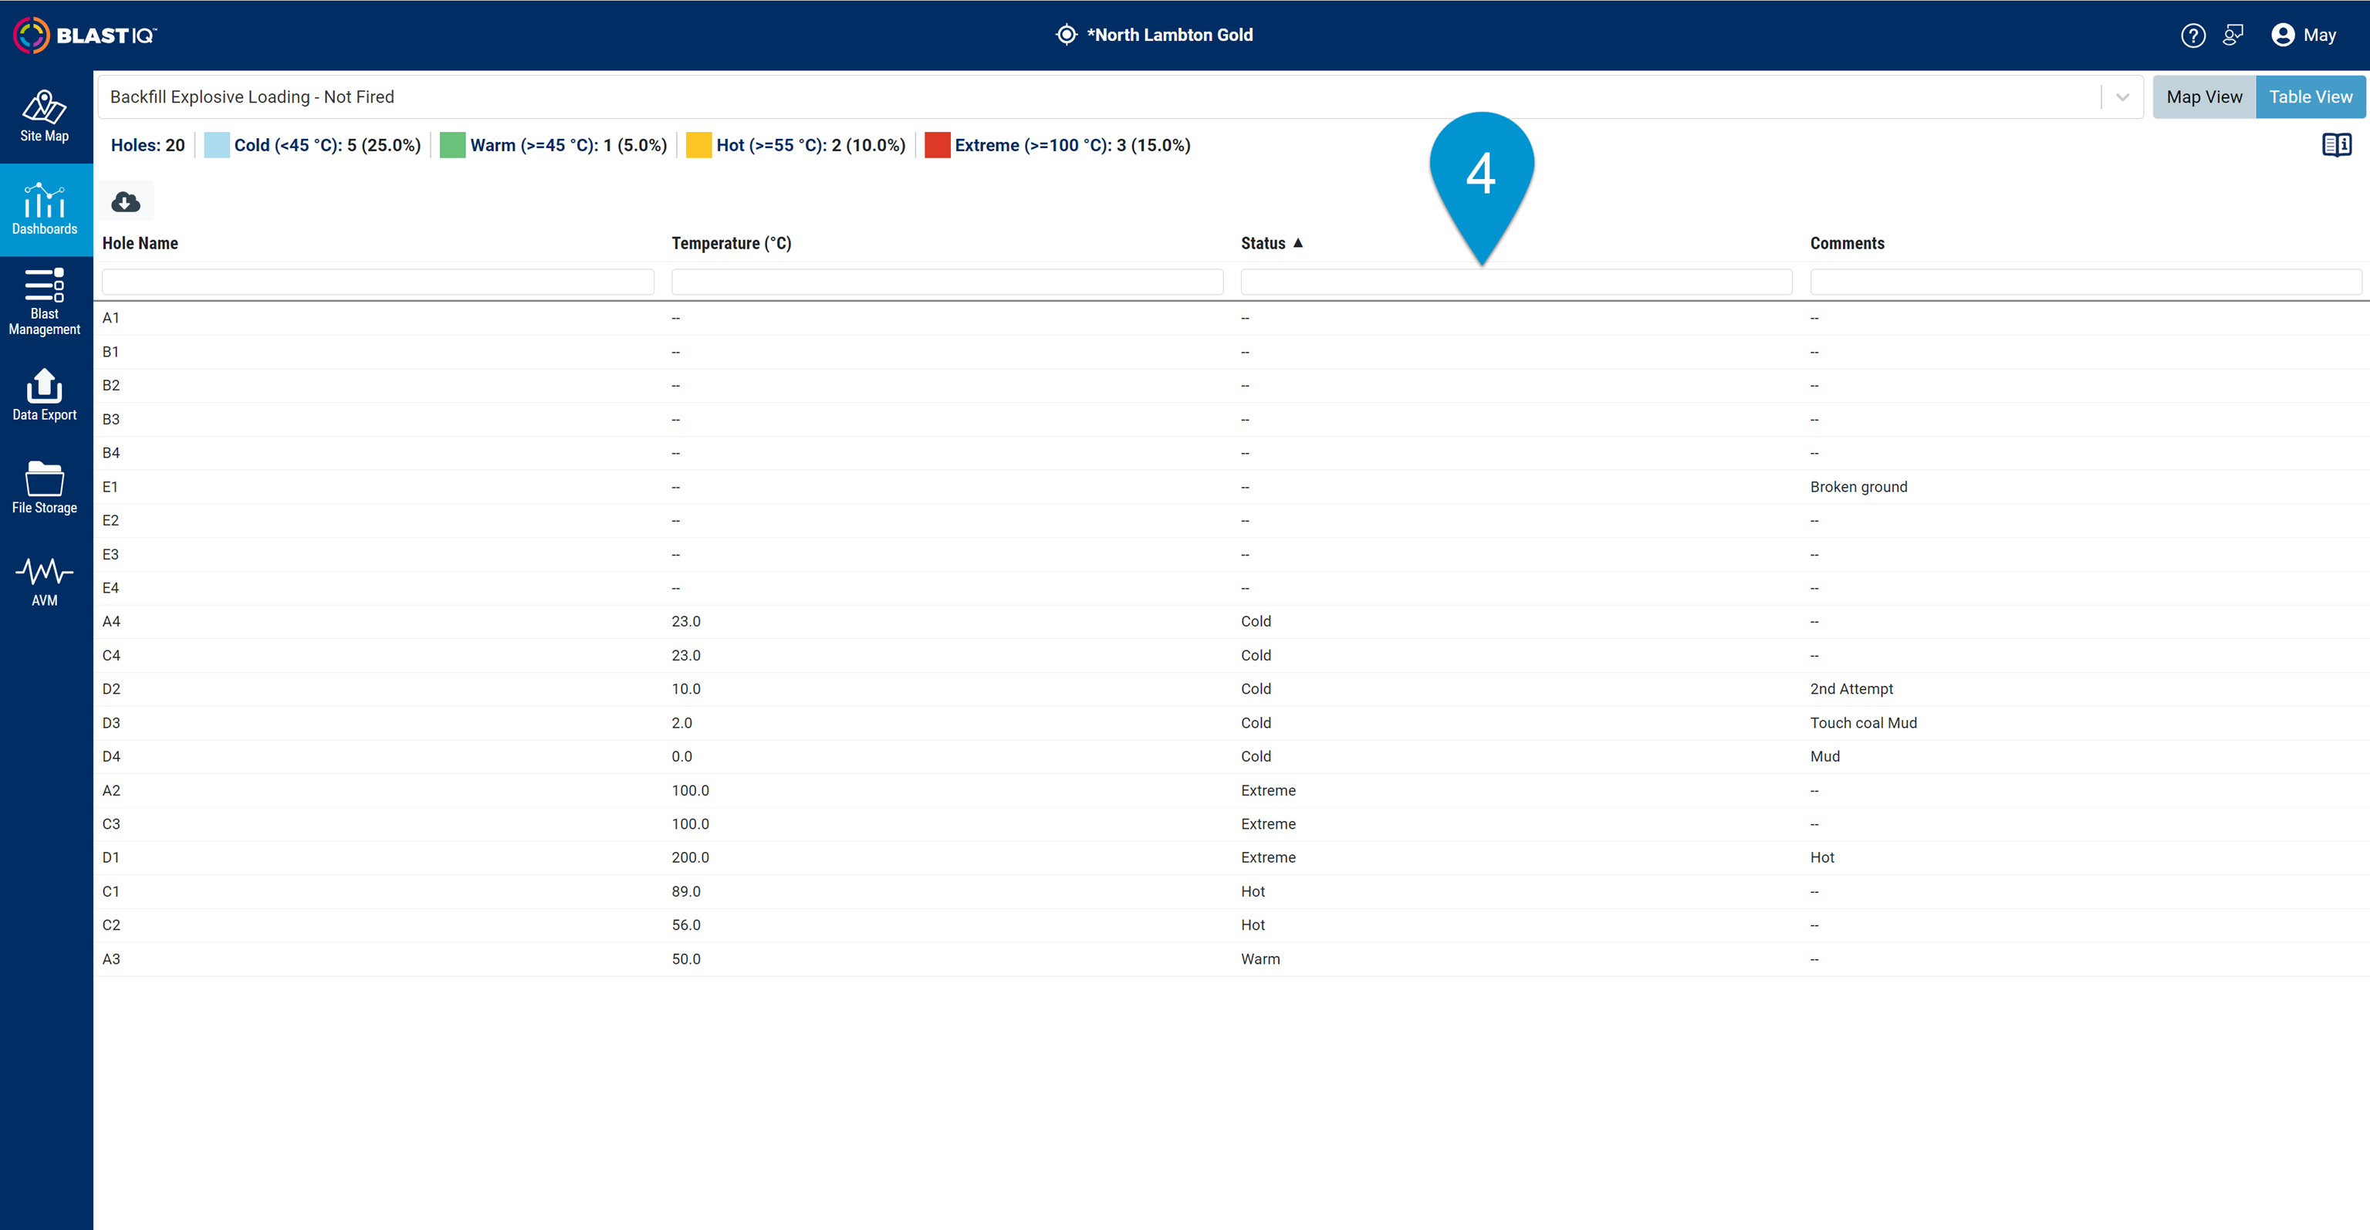Image resolution: width=2370 pixels, height=1230 pixels.
Task: Select hole row E1
Action: pyautogui.click(x=1231, y=487)
